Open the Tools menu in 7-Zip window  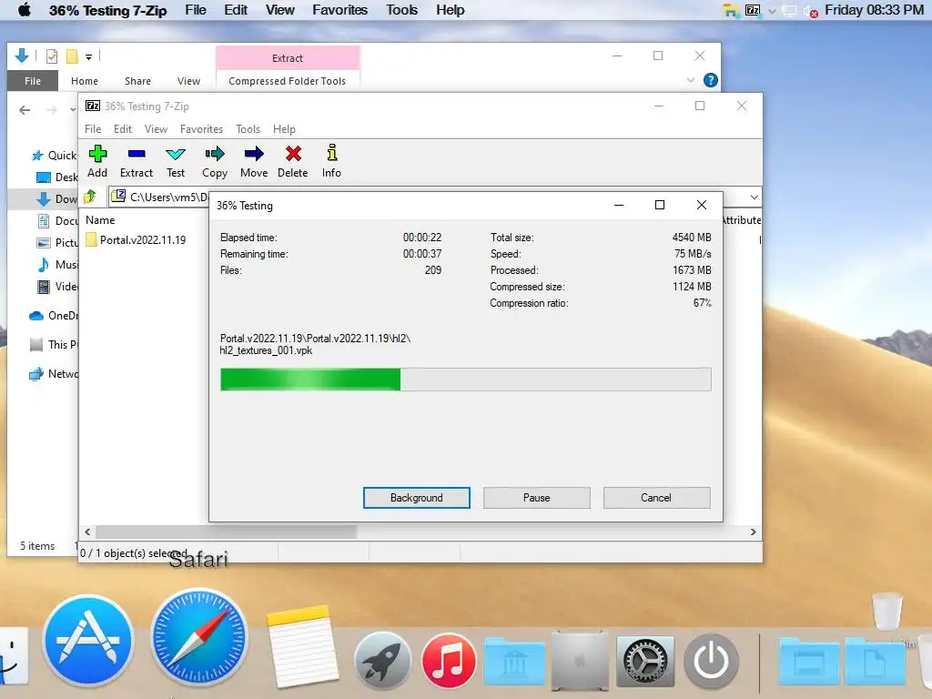click(x=248, y=129)
